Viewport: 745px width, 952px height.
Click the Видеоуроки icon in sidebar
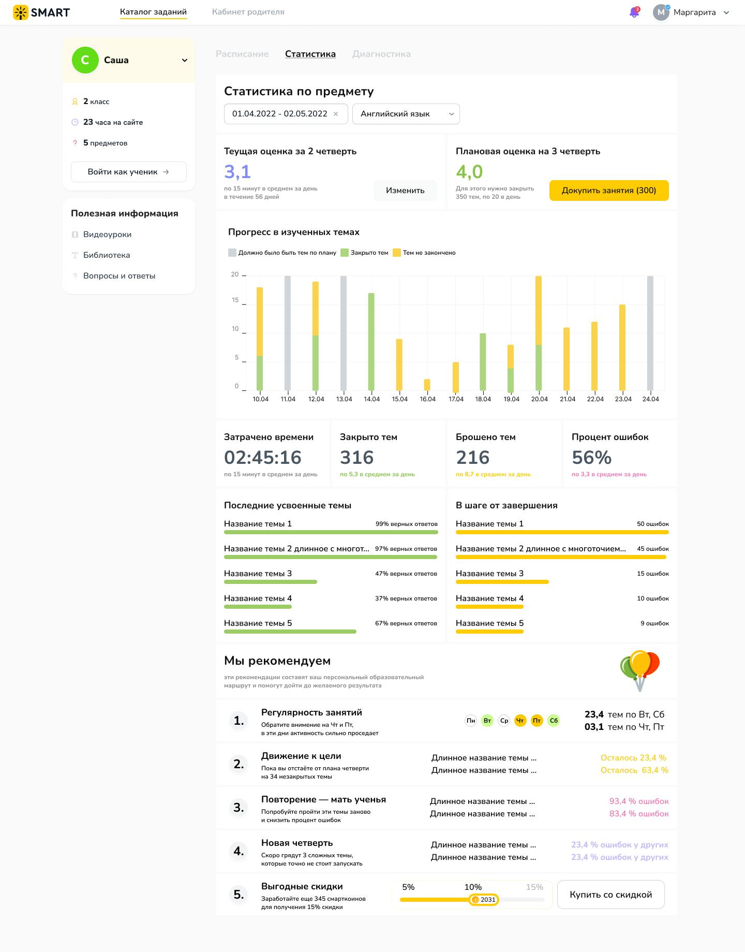pyautogui.click(x=75, y=235)
